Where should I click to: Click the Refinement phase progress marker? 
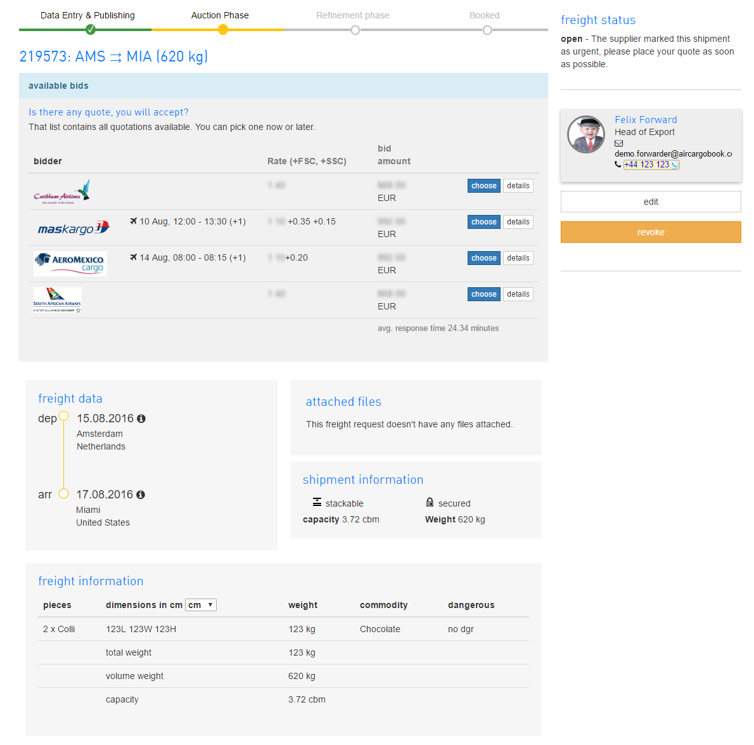(355, 30)
